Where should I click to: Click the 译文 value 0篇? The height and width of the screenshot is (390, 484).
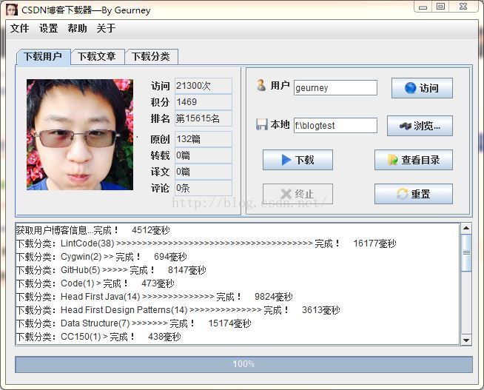(x=203, y=172)
